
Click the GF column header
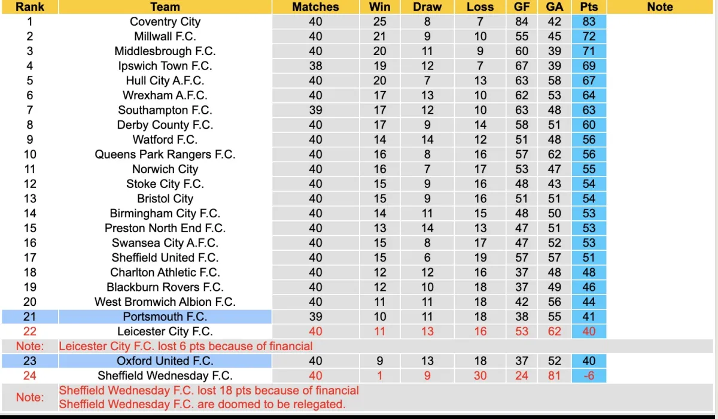522,7
